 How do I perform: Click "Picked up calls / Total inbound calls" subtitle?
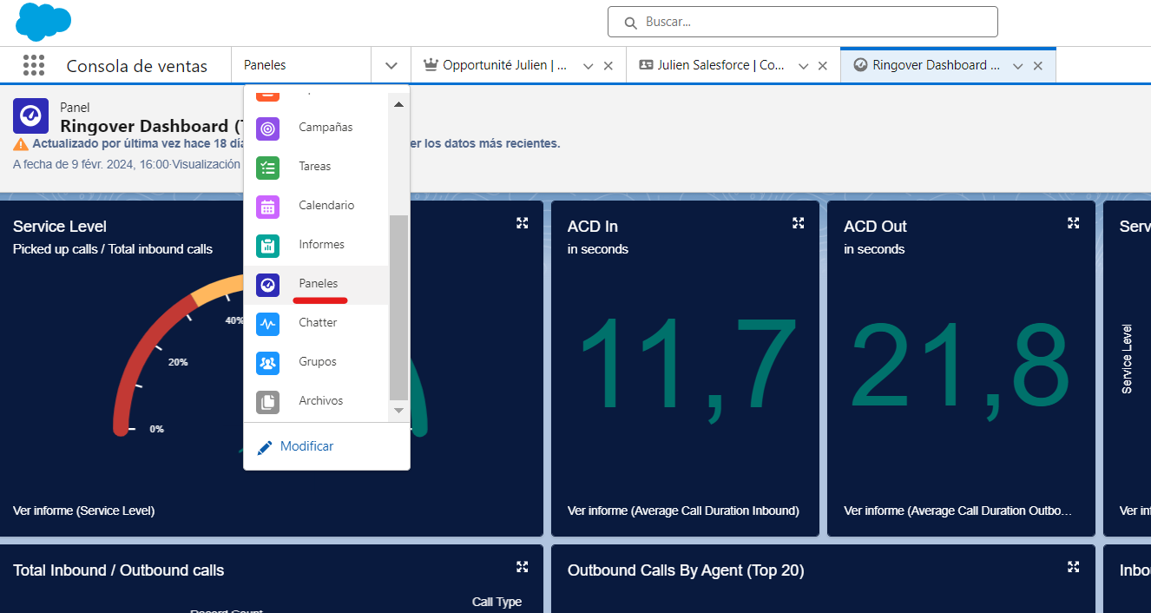(x=113, y=249)
